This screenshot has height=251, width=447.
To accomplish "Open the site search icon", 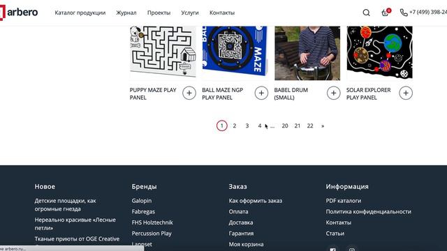I will [x=366, y=13].
